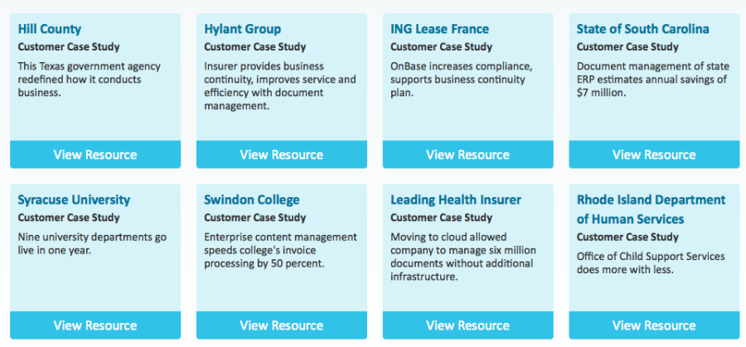The image size is (746, 347).
Task: Select the ING Lease France title
Action: 439,29
